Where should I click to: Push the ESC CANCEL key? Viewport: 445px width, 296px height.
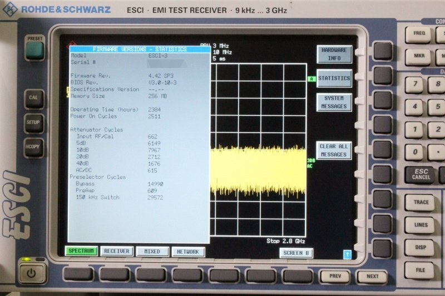tap(421, 175)
